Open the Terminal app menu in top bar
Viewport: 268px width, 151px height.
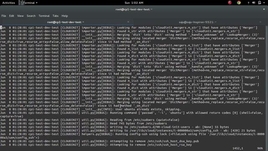click(x=28, y=3)
